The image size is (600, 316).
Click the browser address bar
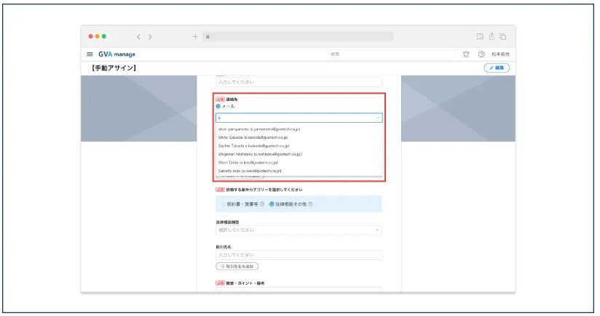click(x=299, y=36)
